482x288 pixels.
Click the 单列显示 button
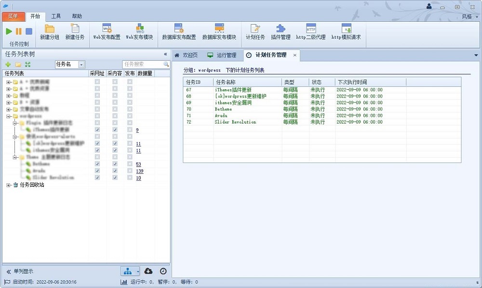pos(19,272)
